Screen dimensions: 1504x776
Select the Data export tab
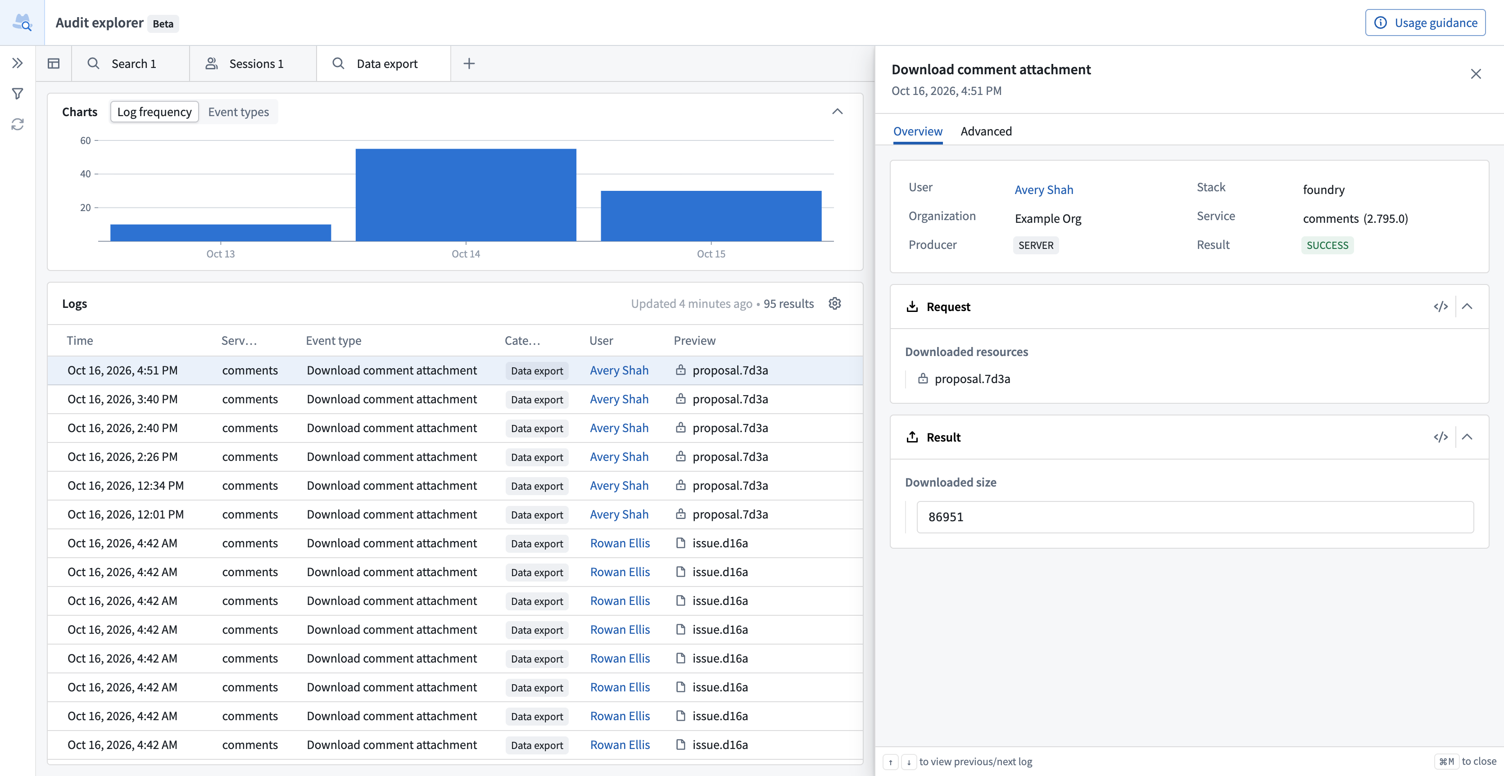click(x=384, y=63)
